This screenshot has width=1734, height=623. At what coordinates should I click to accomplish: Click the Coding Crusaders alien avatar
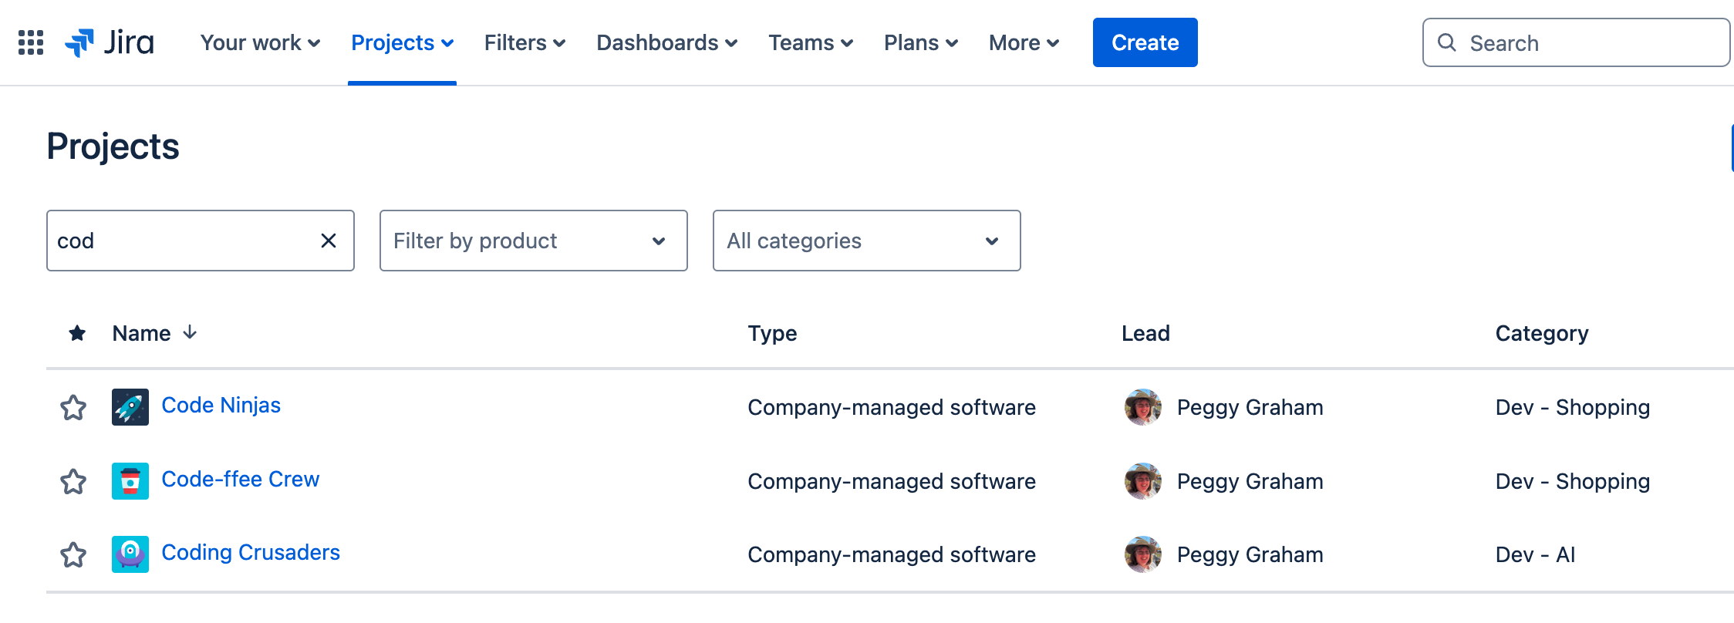coord(130,554)
